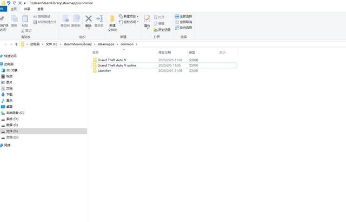Open the 新建项目 (New item) dropdown
Image resolution: width=346 pixels, height=222 pixels.
pos(129,16)
